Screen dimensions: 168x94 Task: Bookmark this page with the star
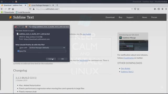pos(138,9)
